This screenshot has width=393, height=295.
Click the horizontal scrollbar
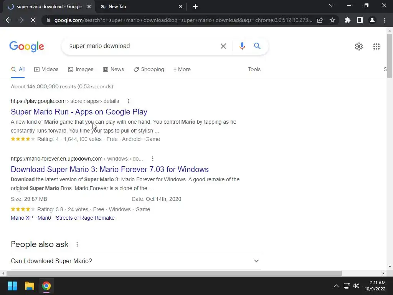[x=174, y=273]
